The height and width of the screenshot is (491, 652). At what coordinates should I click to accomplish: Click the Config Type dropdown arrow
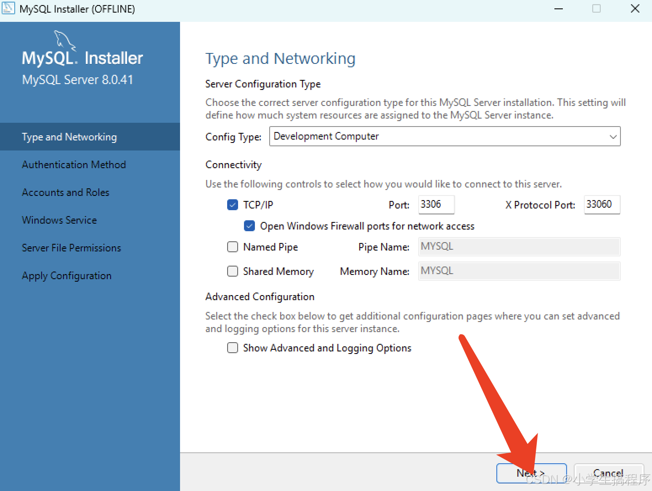point(612,137)
